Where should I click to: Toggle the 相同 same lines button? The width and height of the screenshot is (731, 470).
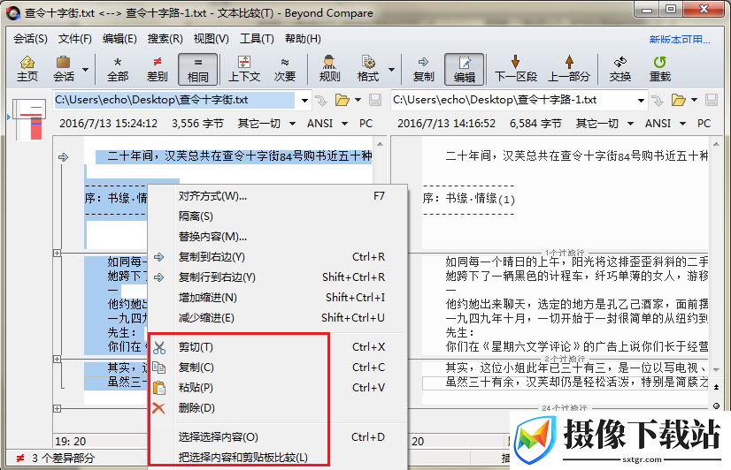coord(197,69)
